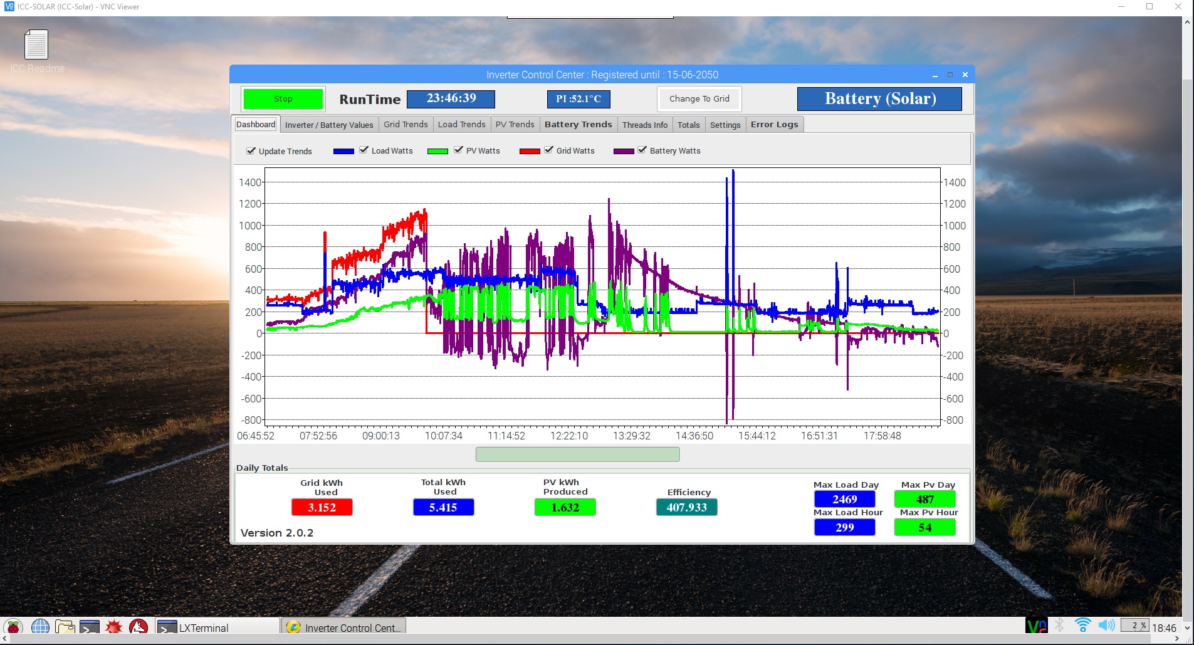Select the Error Logs tab

click(774, 125)
